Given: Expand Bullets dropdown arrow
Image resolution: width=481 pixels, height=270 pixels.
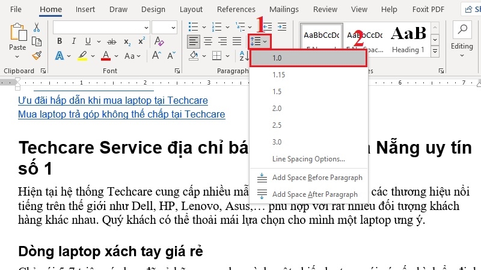Looking at the screenshot, I should click(x=204, y=27).
